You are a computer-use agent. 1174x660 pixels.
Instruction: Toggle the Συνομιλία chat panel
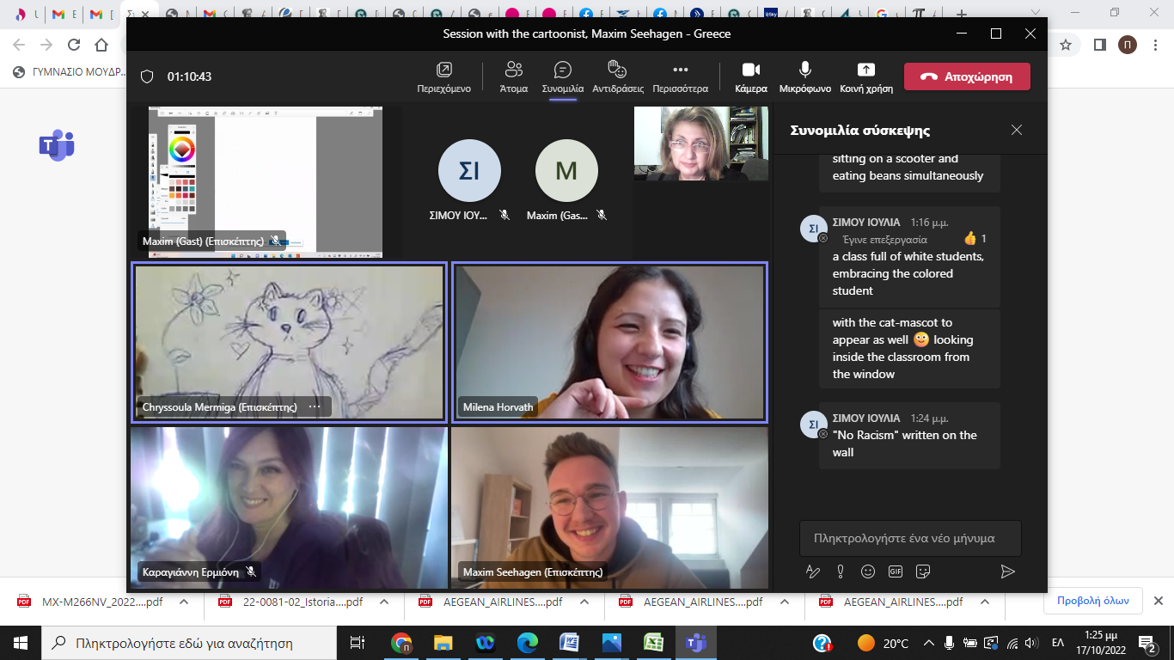tap(563, 76)
